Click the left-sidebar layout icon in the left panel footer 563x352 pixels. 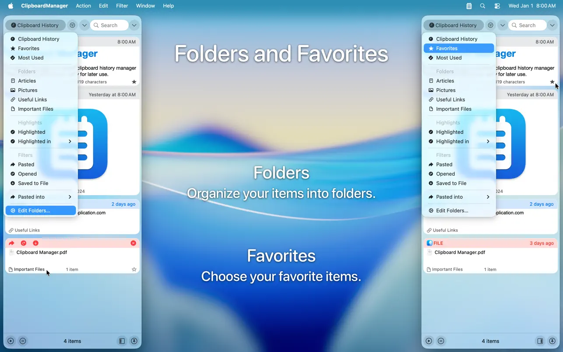coord(122,341)
